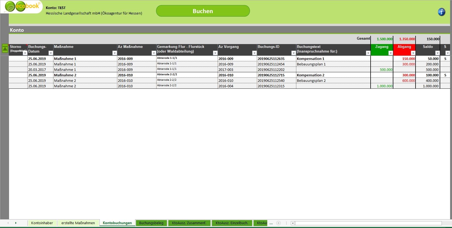Open the Buchungsbeleg sheet tab

tap(151, 223)
